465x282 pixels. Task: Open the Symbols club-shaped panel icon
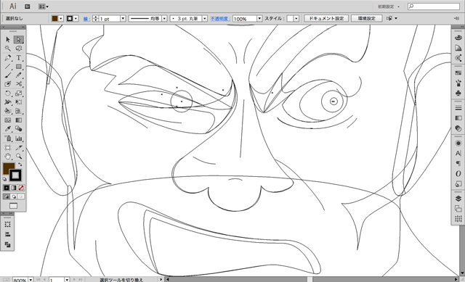[458, 94]
